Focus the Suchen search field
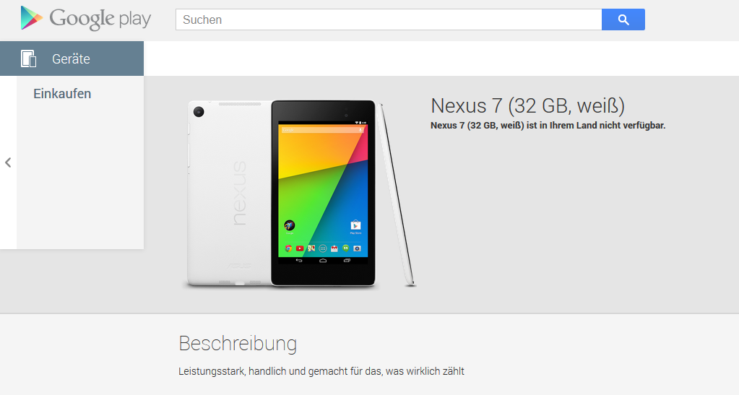Screen dimensions: 739x395 tap(389, 19)
